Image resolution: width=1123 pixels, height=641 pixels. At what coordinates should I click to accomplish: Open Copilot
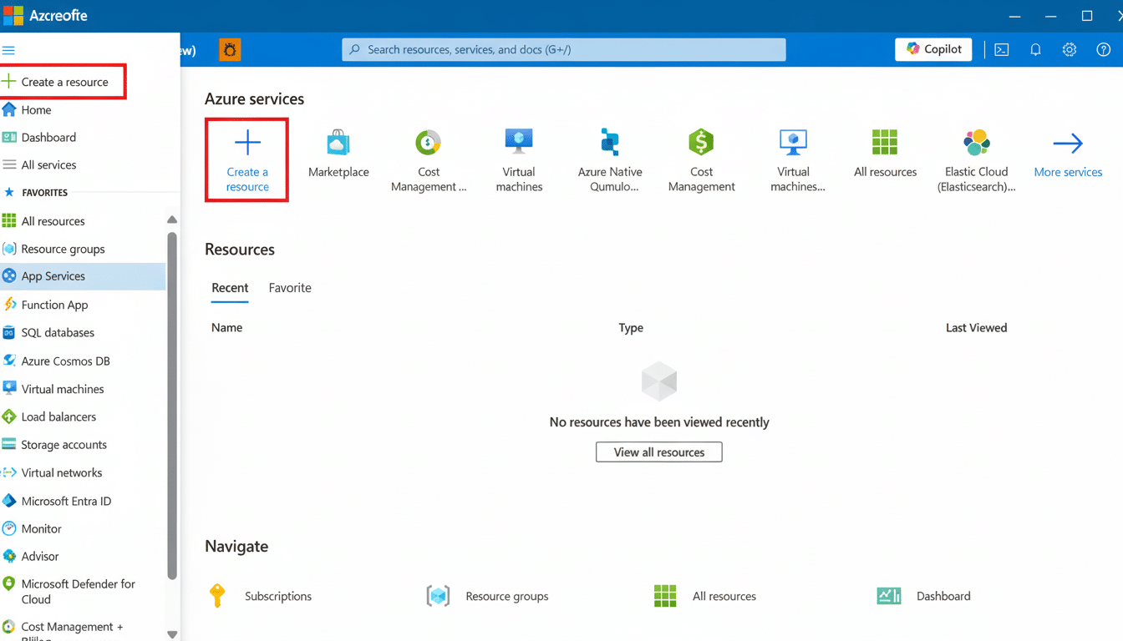point(933,49)
